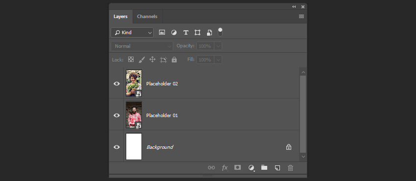The height and width of the screenshot is (181, 416).
Task: Open the Layers panel menu
Action: 301,17
